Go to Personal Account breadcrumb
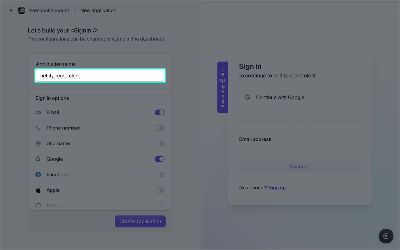Viewport: 400px width, 250px height. (49, 11)
